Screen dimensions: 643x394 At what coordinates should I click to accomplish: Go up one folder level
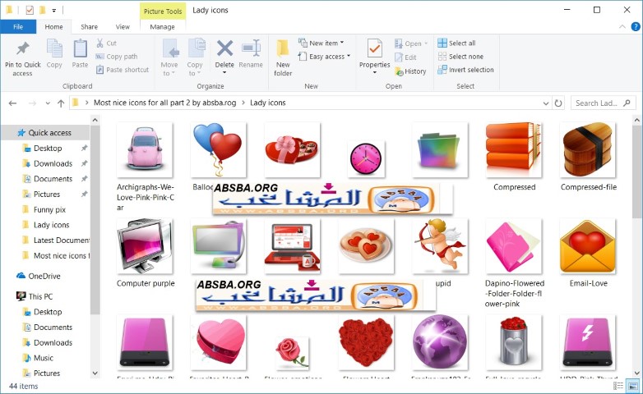point(61,103)
